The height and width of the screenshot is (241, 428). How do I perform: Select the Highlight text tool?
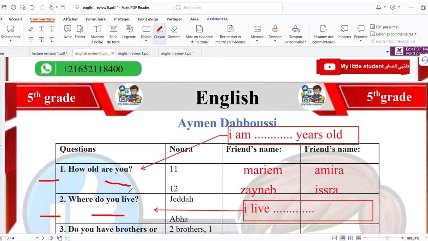tap(31, 29)
